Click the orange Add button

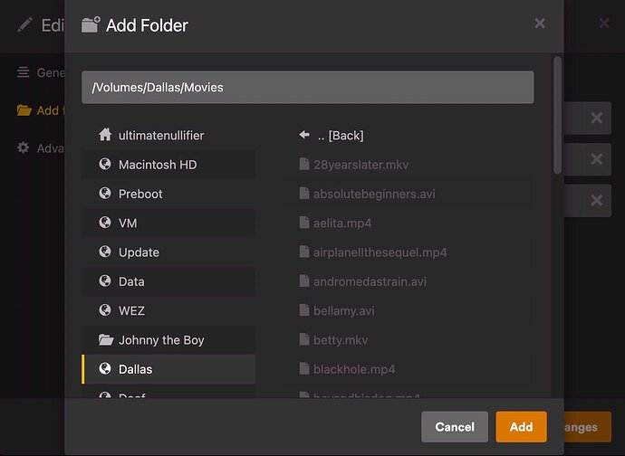coord(521,427)
